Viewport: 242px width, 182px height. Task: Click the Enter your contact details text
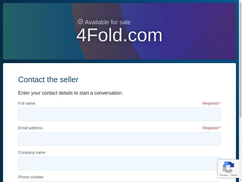tap(70, 93)
